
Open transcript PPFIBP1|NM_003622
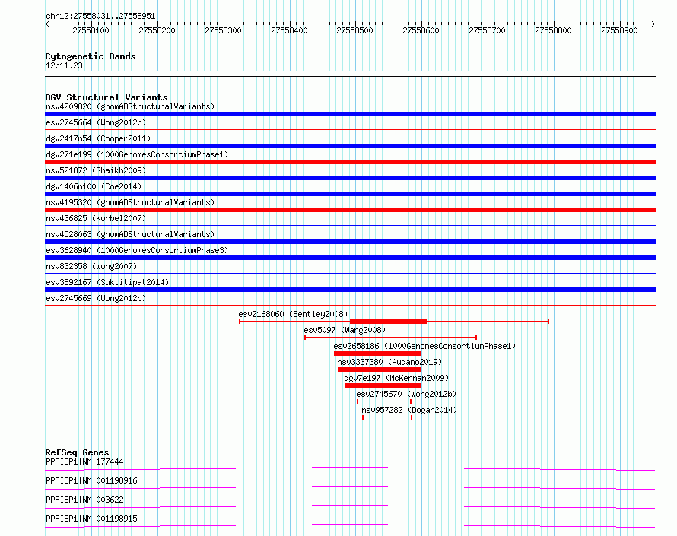(x=84, y=500)
